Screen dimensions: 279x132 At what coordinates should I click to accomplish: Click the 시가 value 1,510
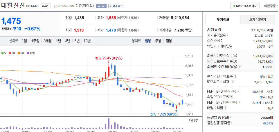79,30
